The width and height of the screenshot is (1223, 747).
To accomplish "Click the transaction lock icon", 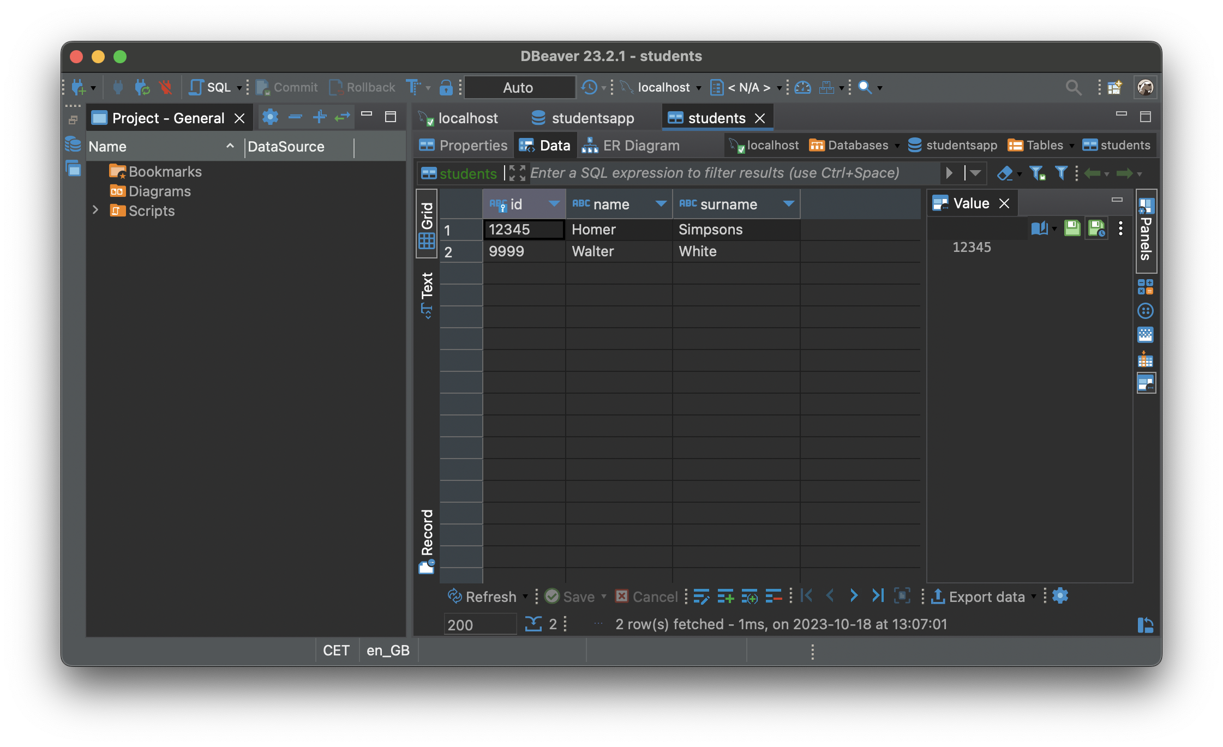I will tap(446, 87).
